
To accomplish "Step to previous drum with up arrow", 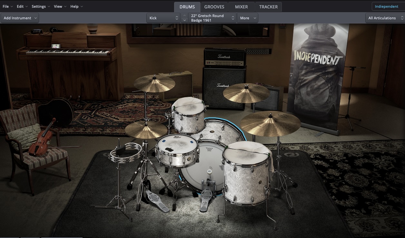I will (184, 15).
